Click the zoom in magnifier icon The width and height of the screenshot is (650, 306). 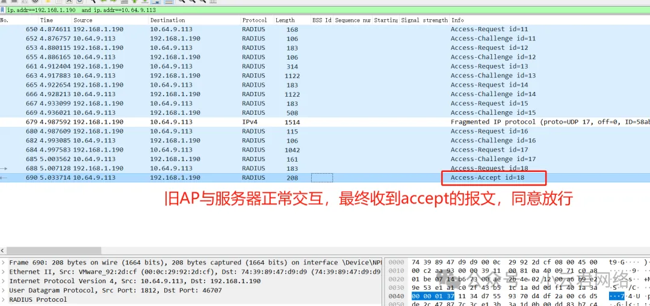tap(181, 2)
